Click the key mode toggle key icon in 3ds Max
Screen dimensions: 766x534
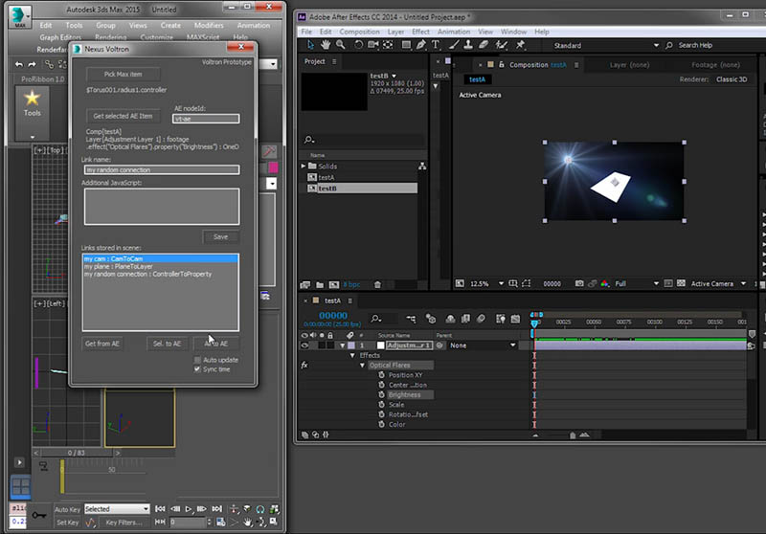tap(39, 515)
